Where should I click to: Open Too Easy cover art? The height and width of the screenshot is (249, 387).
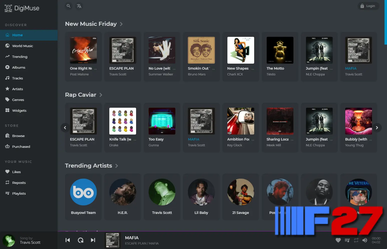coord(162,121)
